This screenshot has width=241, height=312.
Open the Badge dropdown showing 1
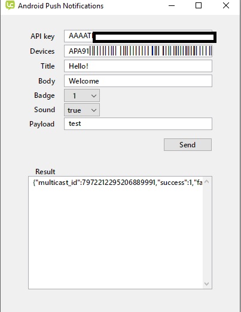[x=82, y=95]
